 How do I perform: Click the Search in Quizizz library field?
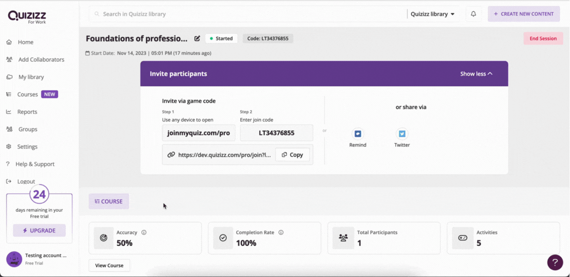(248, 14)
